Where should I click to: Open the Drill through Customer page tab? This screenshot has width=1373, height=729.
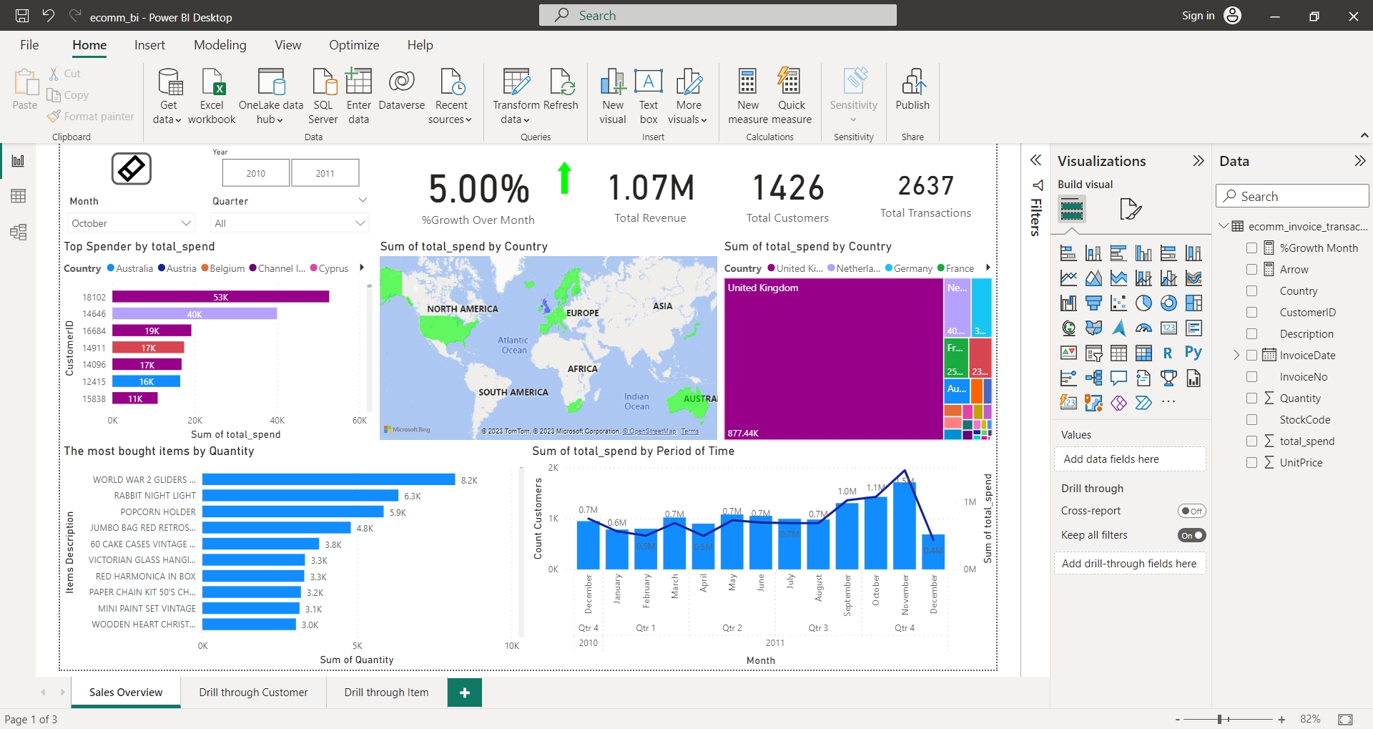pyautogui.click(x=253, y=693)
